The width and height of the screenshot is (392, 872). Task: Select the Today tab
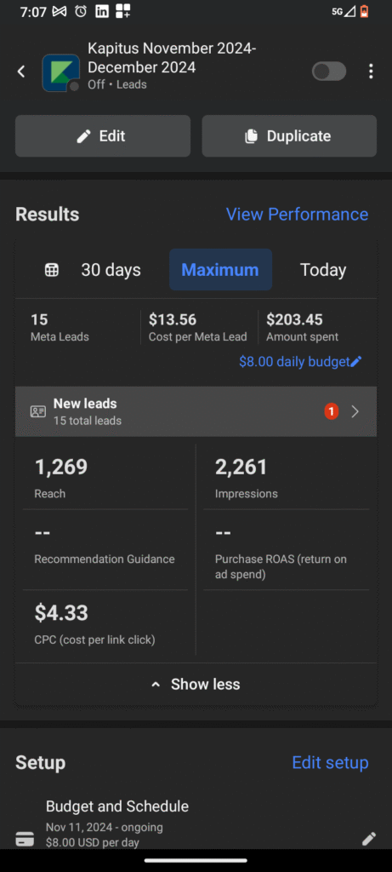point(323,270)
